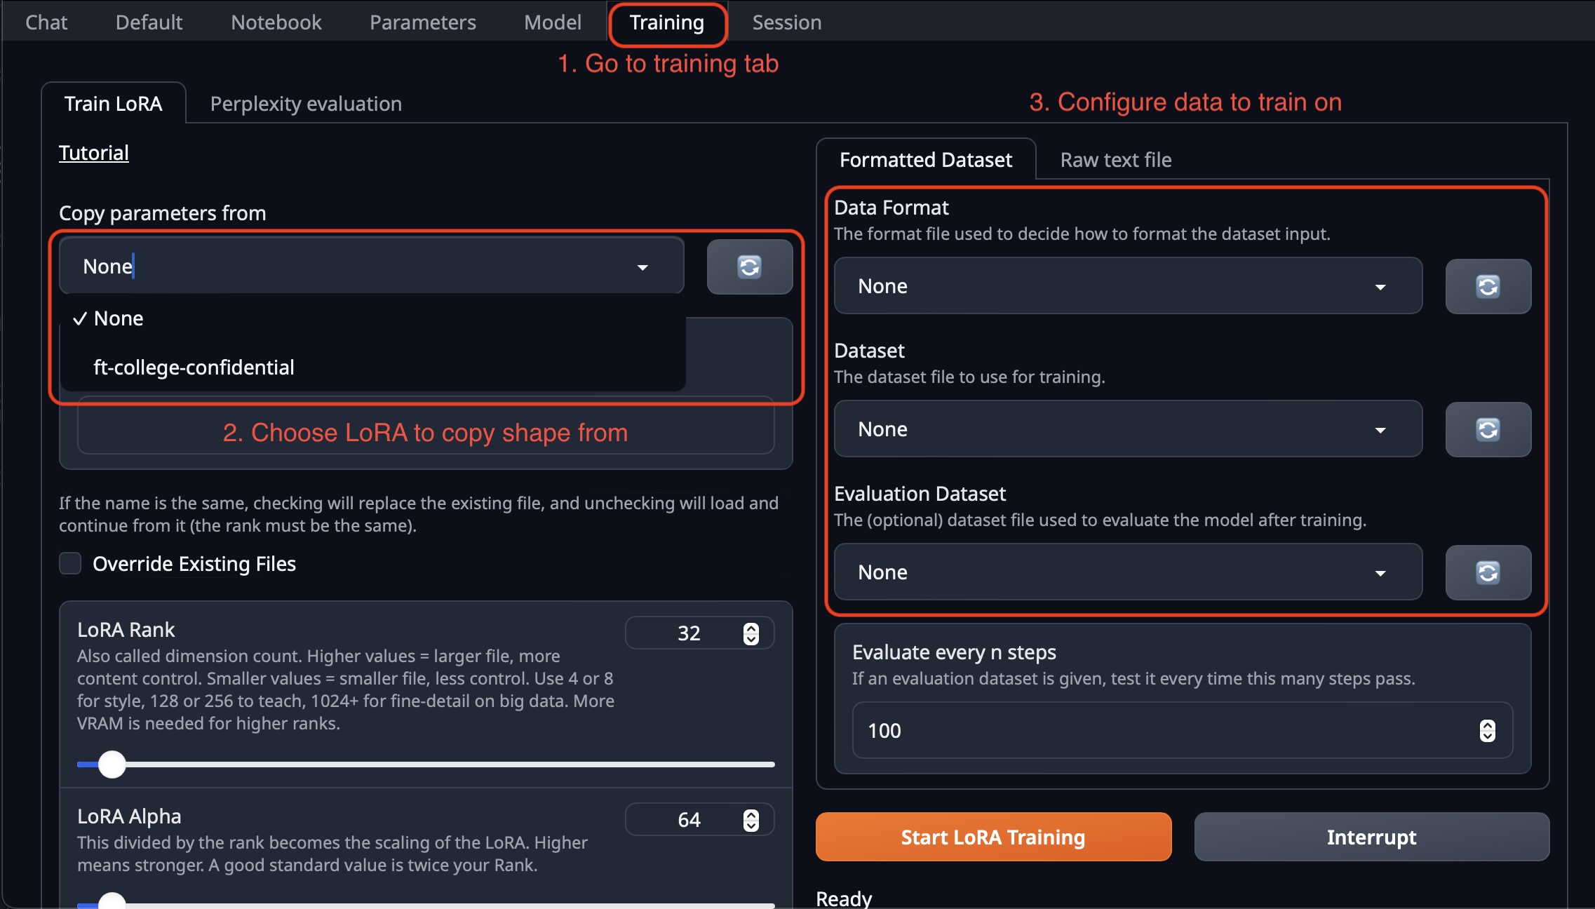
Task: Refresh the Data Format file list
Action: click(1488, 286)
